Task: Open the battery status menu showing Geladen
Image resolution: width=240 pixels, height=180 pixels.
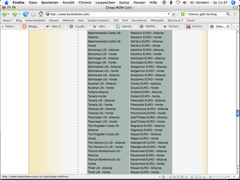Action: click(x=199, y=3)
